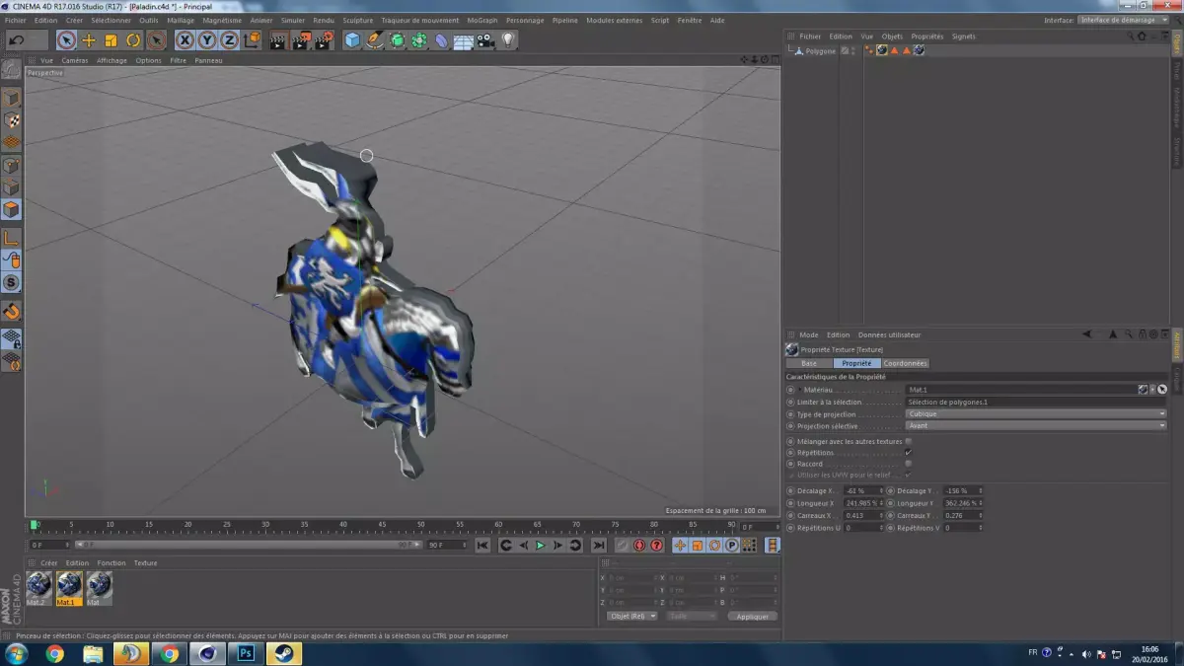The width and height of the screenshot is (1184, 666).
Task: Open the Interface layout dropdown
Action: tap(1123, 20)
